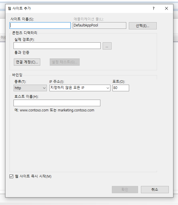Click the 호스트 이름 input field
The width and height of the screenshot is (178, 205).
tap(57, 103)
